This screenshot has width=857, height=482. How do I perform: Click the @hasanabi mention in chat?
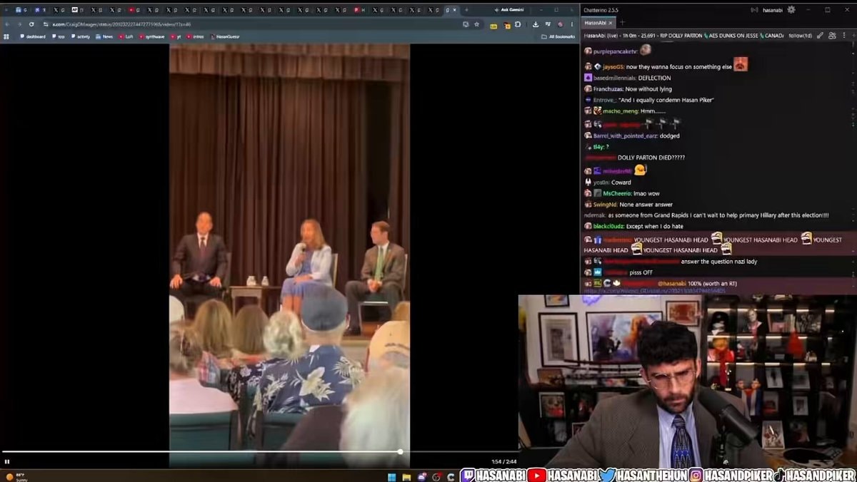(671, 283)
